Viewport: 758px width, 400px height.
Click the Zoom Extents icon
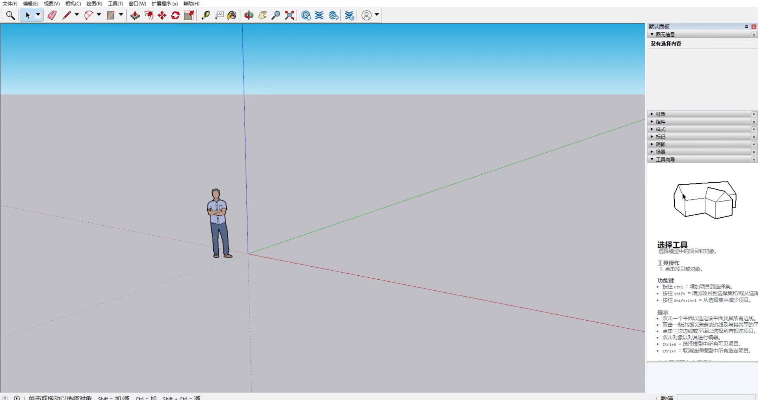(289, 15)
